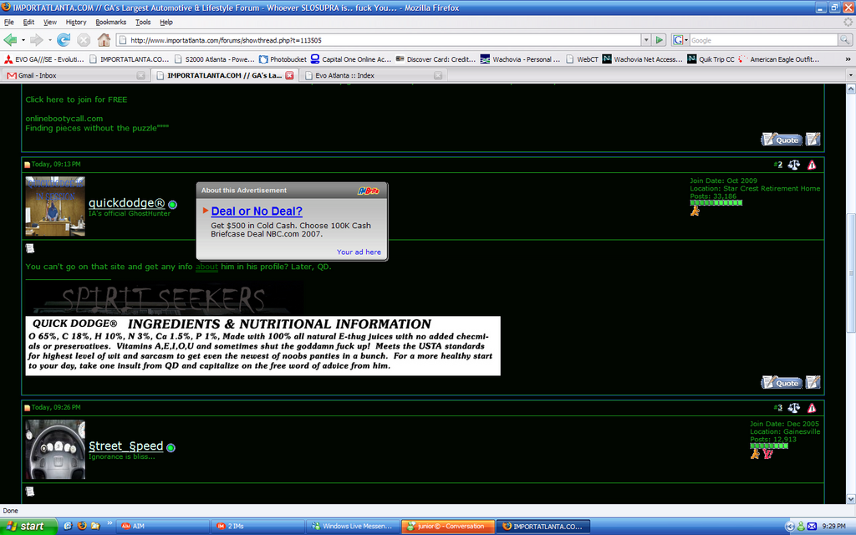Open the address bar history dropdown
Image resolution: width=856 pixels, height=535 pixels.
(645, 39)
